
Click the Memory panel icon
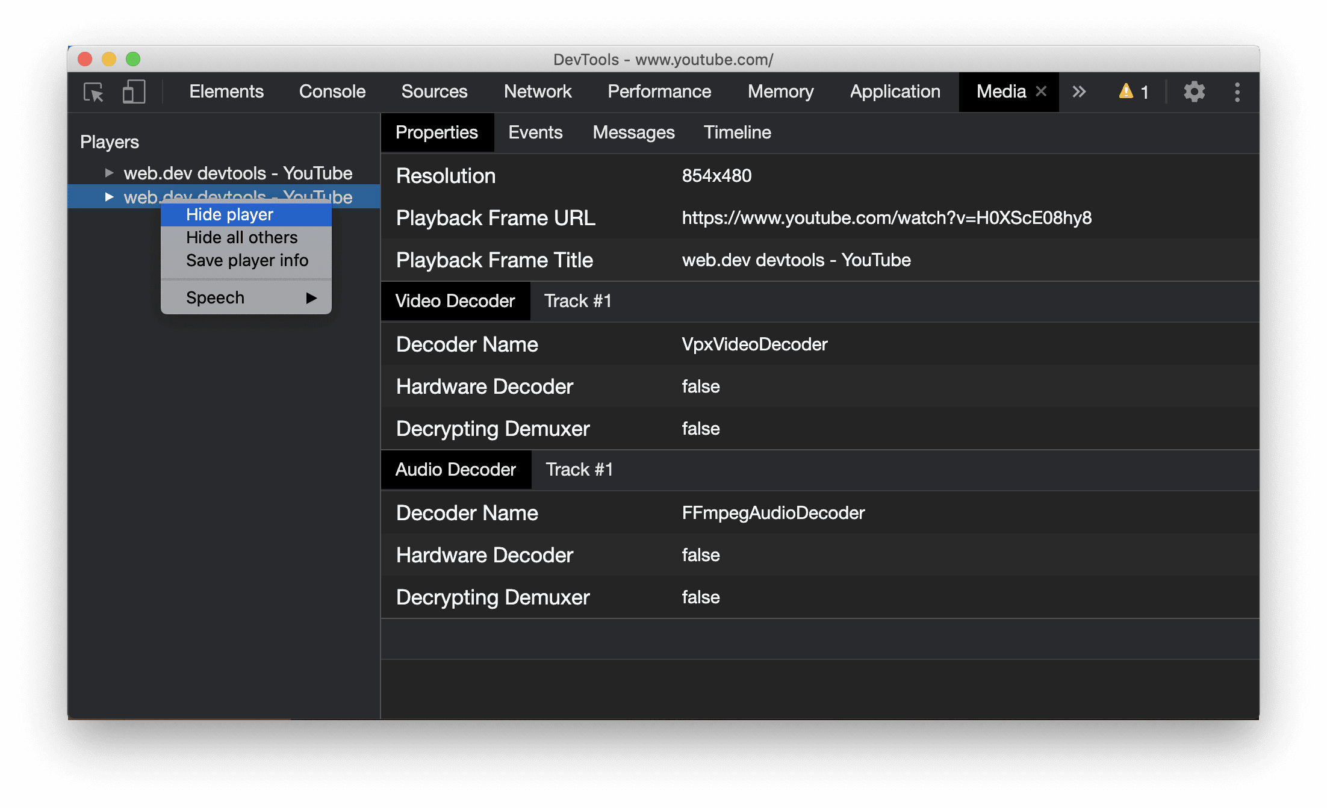click(x=780, y=91)
